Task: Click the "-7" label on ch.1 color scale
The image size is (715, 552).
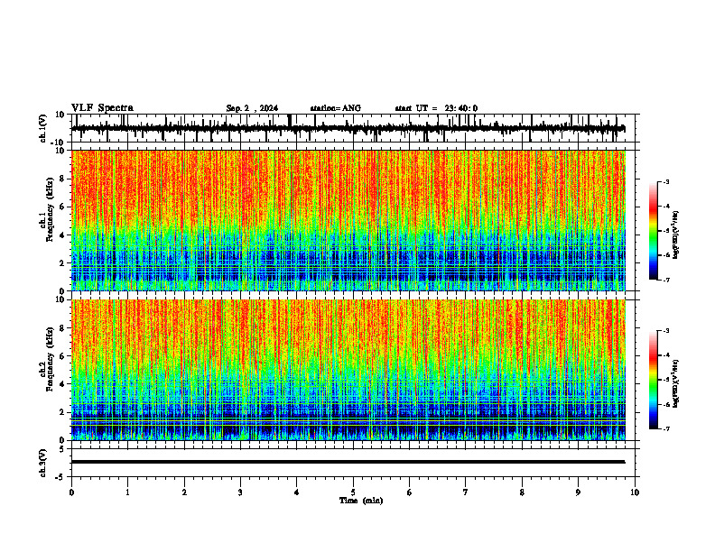Action: coord(666,280)
